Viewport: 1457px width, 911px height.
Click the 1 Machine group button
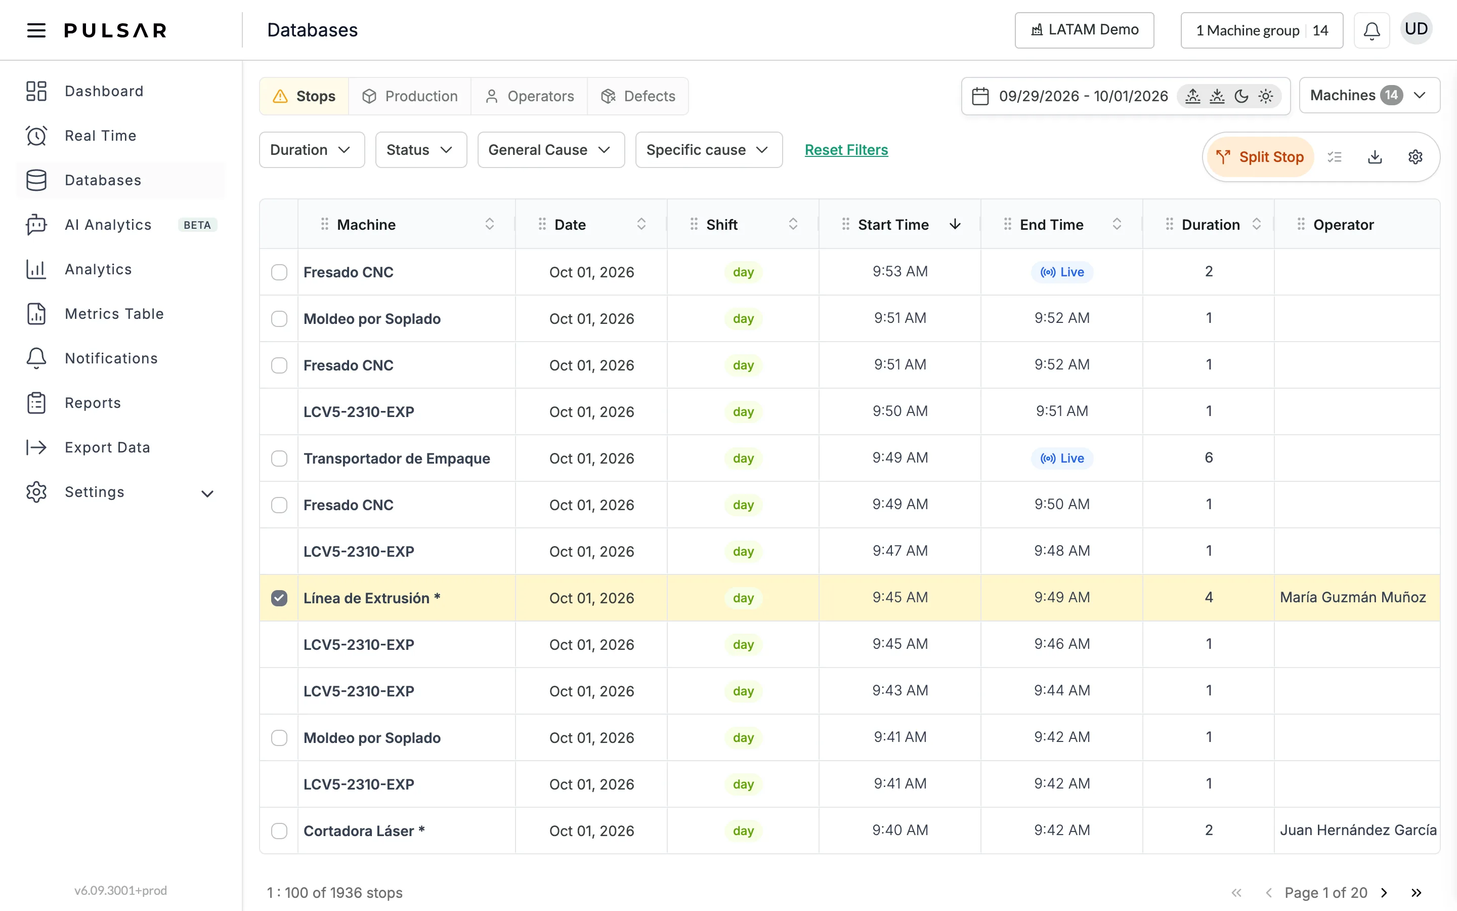(x=1261, y=30)
